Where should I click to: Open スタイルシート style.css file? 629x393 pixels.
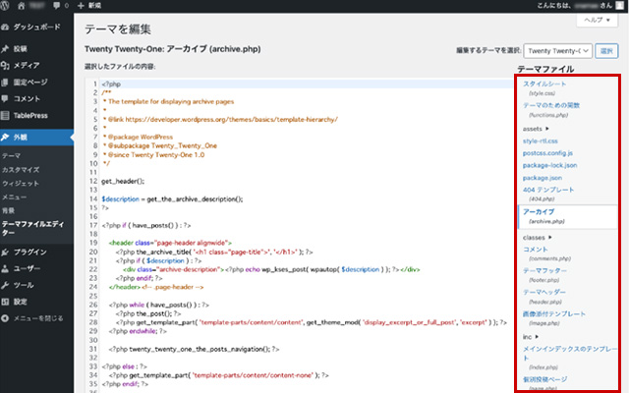[544, 84]
